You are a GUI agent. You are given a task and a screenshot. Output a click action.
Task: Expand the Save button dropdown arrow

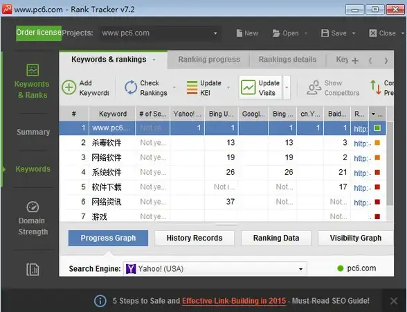click(354, 33)
